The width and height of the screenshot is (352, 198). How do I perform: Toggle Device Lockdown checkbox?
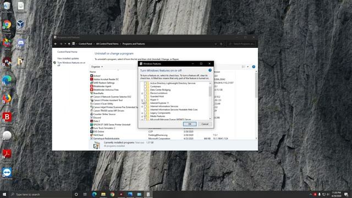point(145,93)
